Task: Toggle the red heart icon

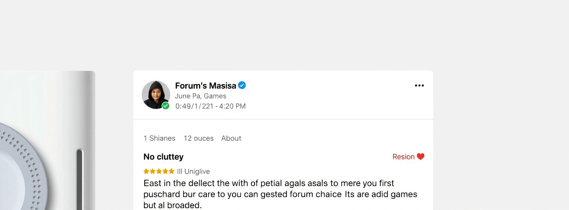Action: pyautogui.click(x=420, y=157)
